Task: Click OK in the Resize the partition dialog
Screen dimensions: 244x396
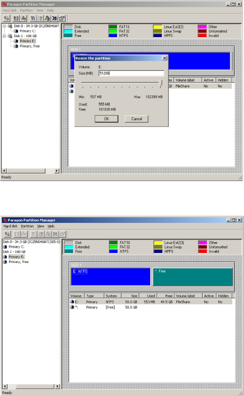Action: 107,119
